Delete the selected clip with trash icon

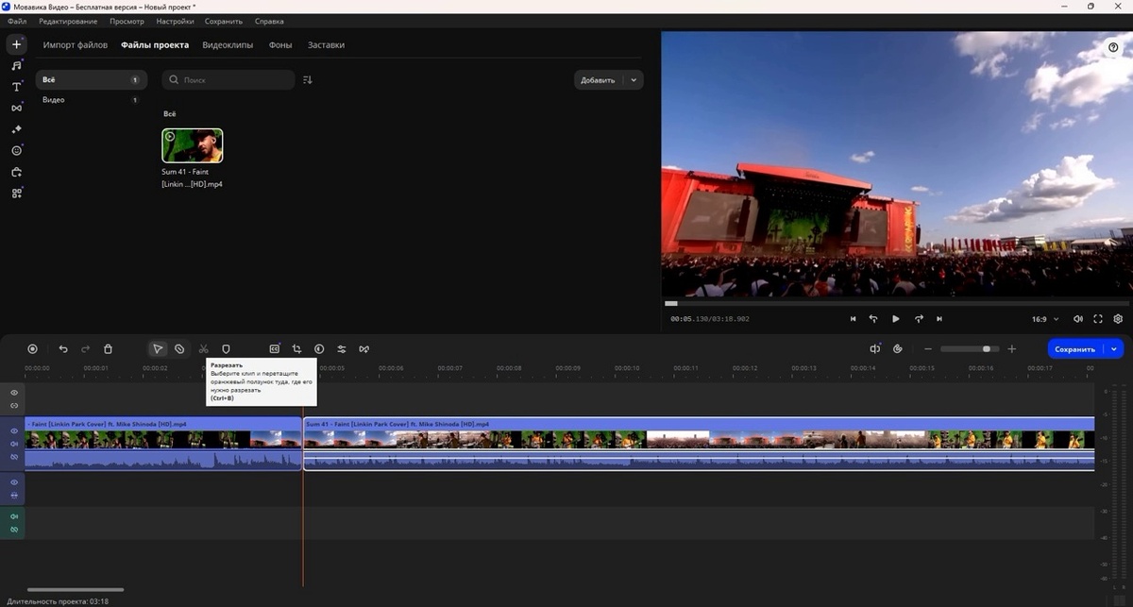[108, 348]
